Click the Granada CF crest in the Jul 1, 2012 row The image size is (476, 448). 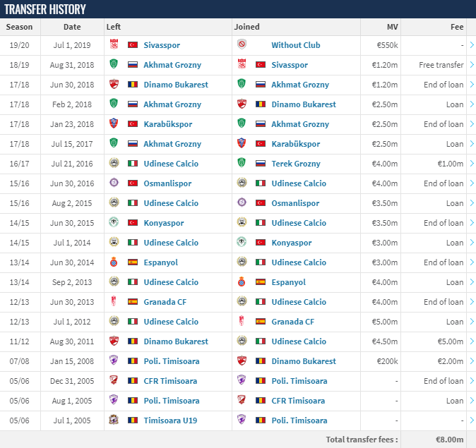pos(242,321)
